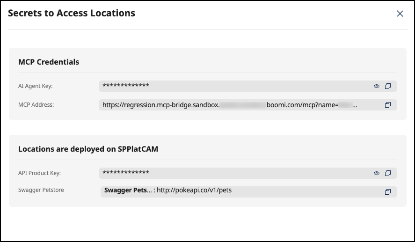Viewport: 415px width, 242px height.
Task: Click the blurred segment of the MCP address
Action: pyautogui.click(x=242, y=105)
